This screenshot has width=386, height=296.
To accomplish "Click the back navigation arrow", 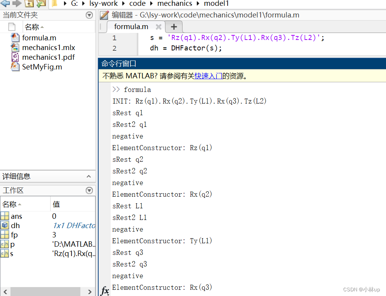I will coord(5,3).
